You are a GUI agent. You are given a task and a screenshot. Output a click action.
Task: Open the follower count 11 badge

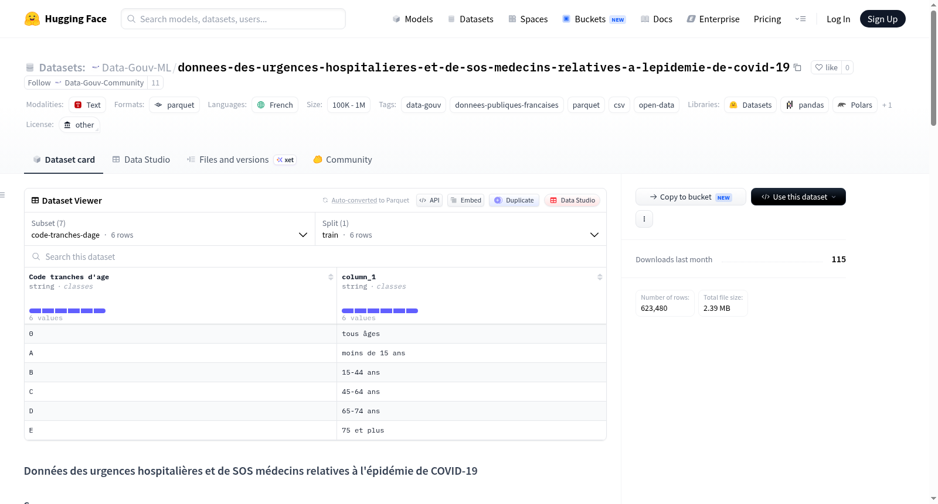tap(155, 83)
